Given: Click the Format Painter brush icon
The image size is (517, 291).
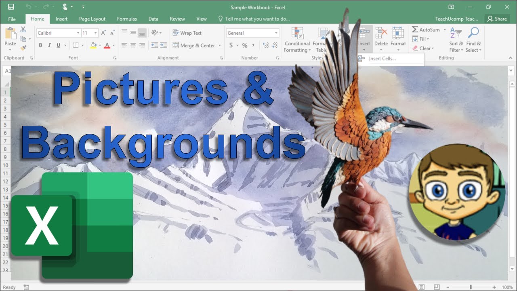Looking at the screenshot, I should tap(23, 48).
